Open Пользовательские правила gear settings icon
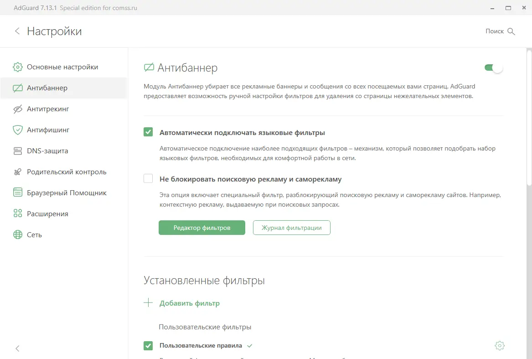Image resolution: width=532 pixels, height=359 pixels. 500,345
